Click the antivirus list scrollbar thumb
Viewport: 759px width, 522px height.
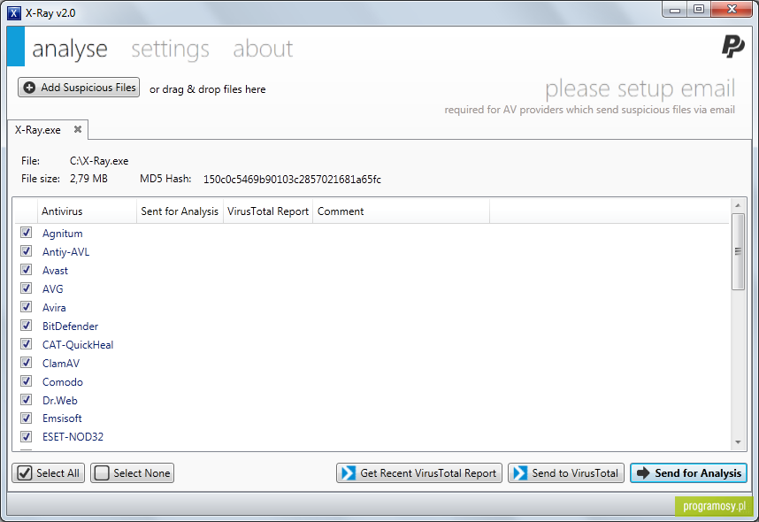(x=738, y=251)
